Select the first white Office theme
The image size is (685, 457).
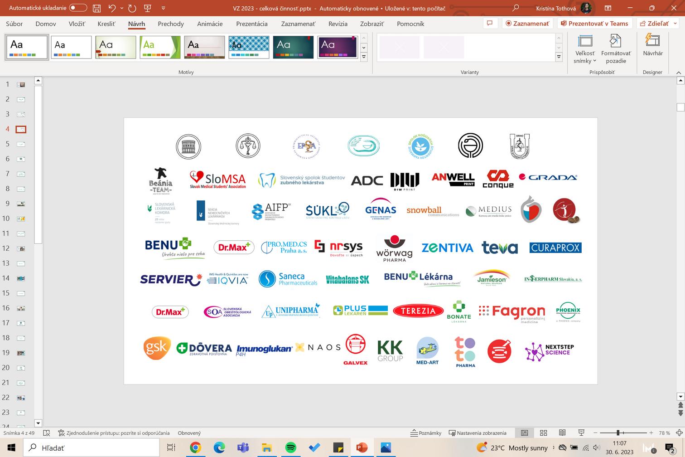27,47
